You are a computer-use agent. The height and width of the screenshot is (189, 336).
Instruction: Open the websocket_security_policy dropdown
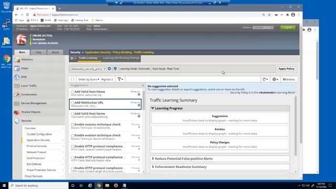(x=88, y=69)
